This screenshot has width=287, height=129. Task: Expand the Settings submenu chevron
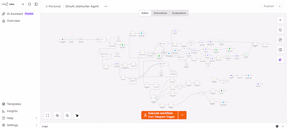(36, 125)
